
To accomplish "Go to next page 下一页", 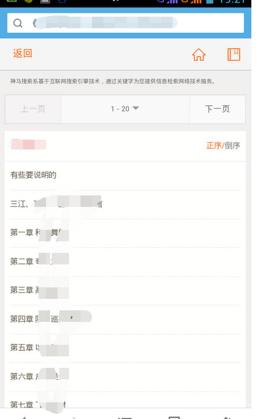I will click(x=217, y=109).
